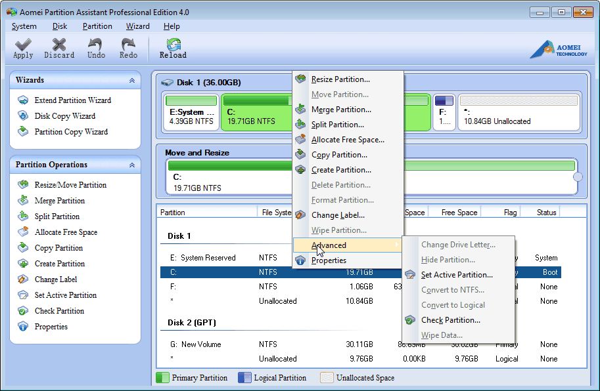Open the Wizard menu
The width and height of the screenshot is (600, 391).
tap(138, 26)
